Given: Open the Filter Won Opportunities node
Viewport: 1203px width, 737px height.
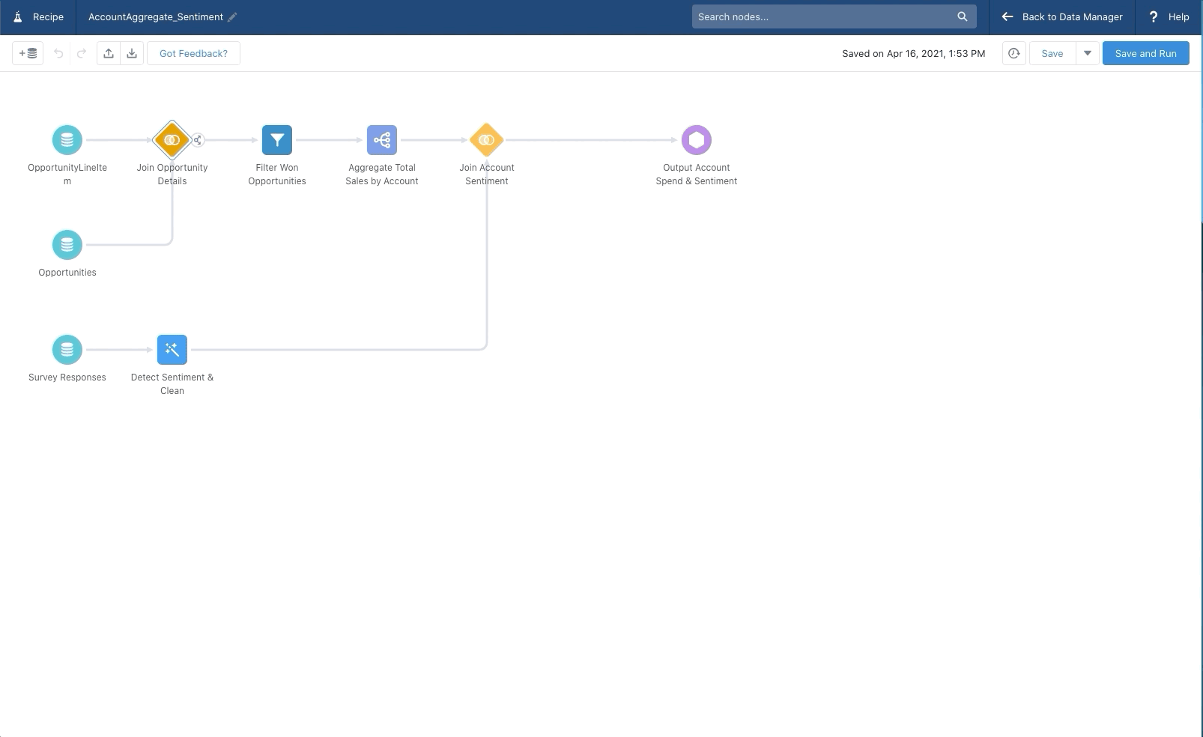Looking at the screenshot, I should 276,139.
